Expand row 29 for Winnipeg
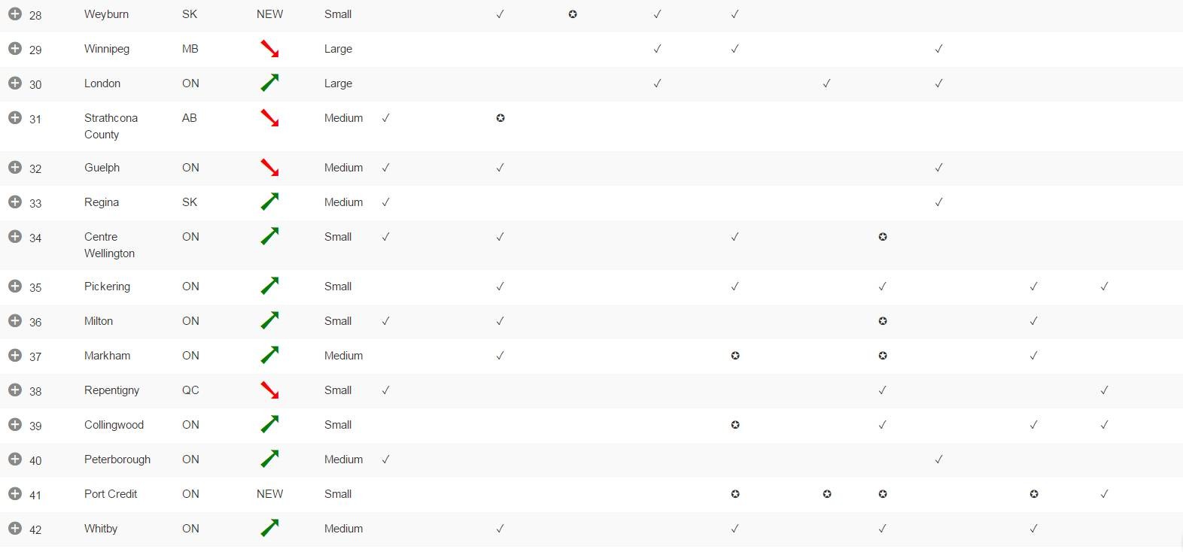The width and height of the screenshot is (1183, 552). (x=15, y=49)
